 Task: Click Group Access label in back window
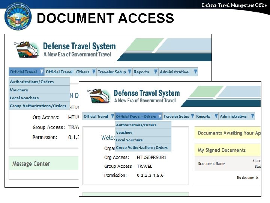(49, 127)
